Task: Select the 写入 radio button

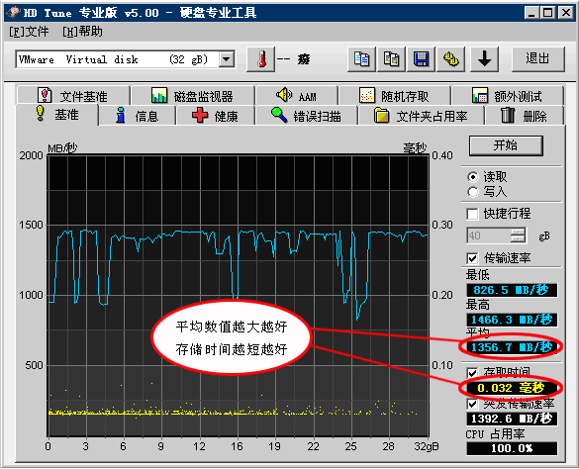Action: [473, 192]
